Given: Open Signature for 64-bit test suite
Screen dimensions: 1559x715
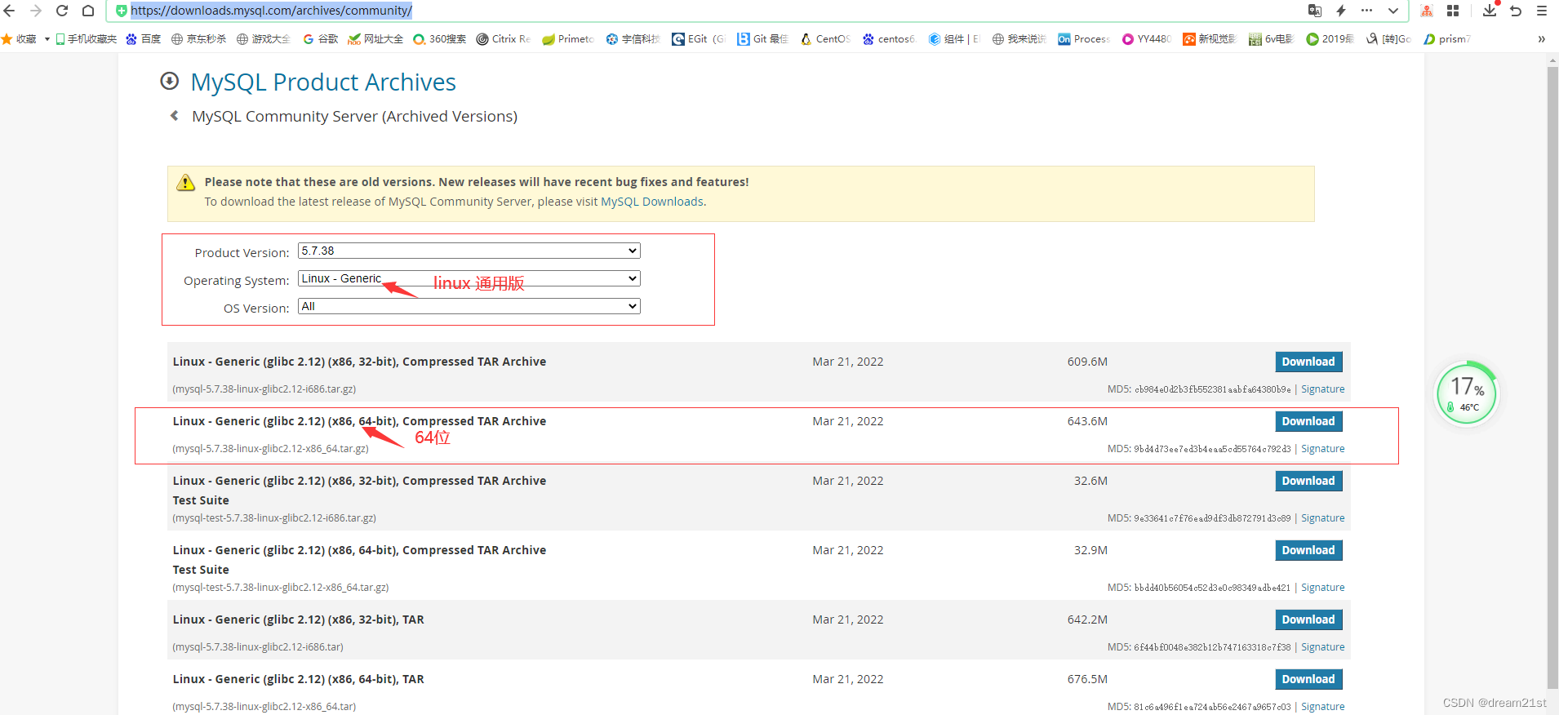Looking at the screenshot, I should tap(1322, 588).
